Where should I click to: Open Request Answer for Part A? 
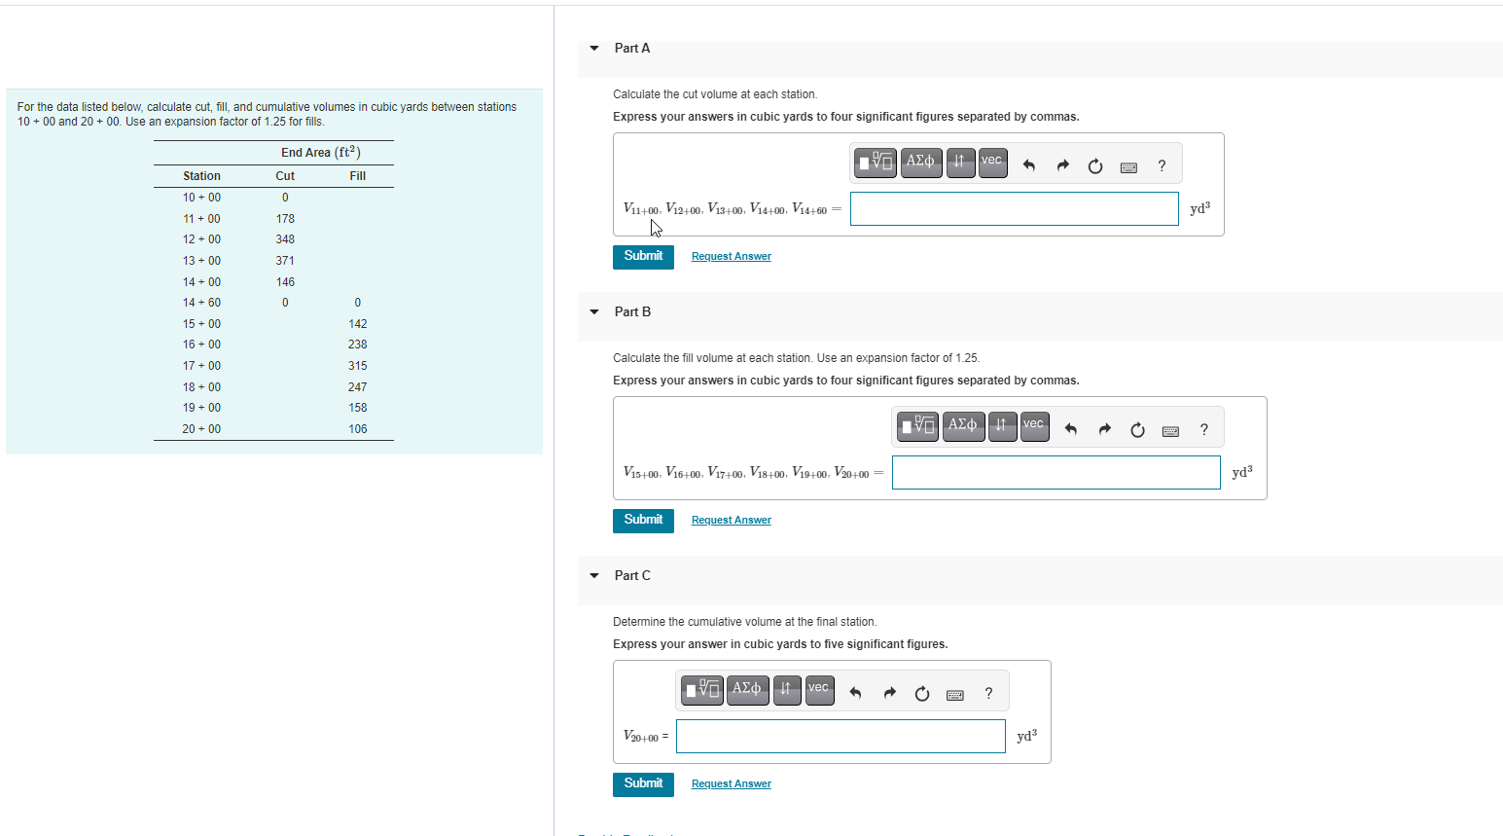click(x=731, y=256)
